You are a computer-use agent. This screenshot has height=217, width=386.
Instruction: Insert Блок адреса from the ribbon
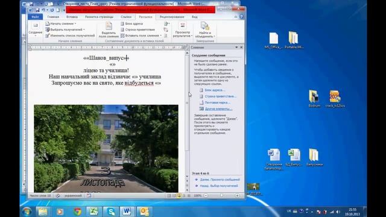(x=131, y=24)
